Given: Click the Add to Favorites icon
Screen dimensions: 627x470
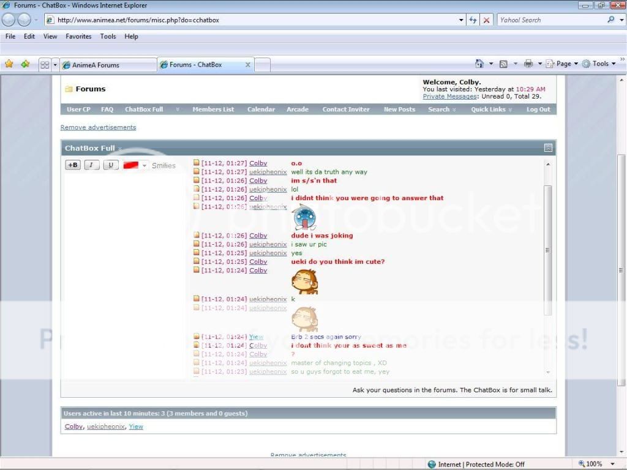Looking at the screenshot, I should click(25, 64).
